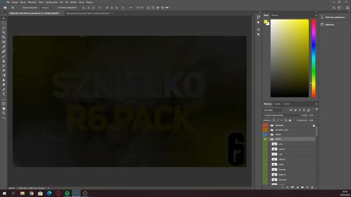Click the share icon at top right
Screen dimensions: 351x197
pyautogui.click(x=348, y=8)
